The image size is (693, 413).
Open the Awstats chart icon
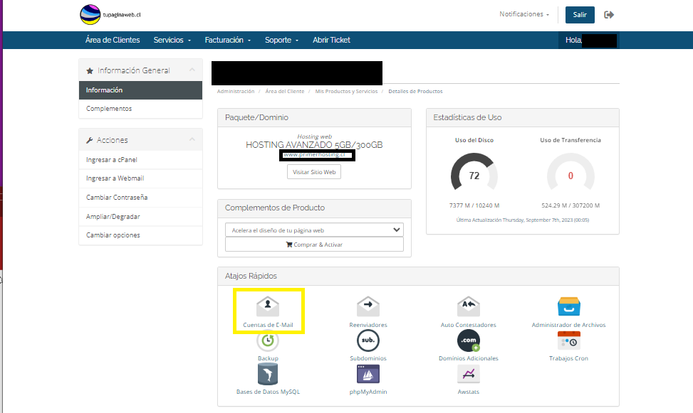coord(468,374)
